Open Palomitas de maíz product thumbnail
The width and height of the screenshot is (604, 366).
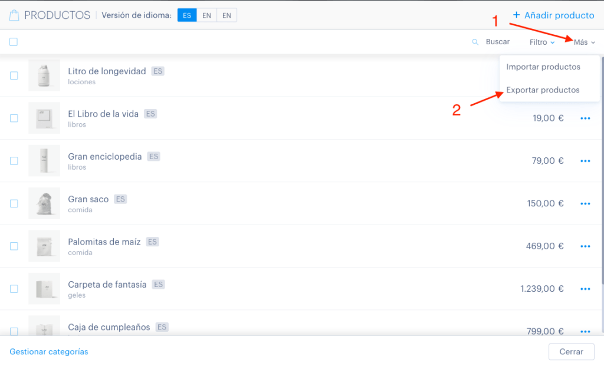click(44, 246)
